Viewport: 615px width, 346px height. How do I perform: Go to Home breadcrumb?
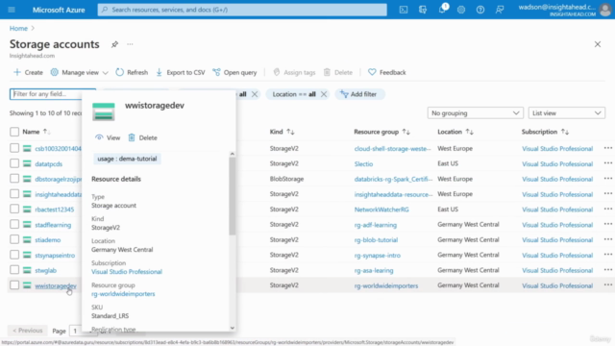coord(18,28)
